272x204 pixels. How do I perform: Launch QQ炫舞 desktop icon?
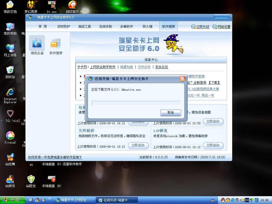click(10, 159)
